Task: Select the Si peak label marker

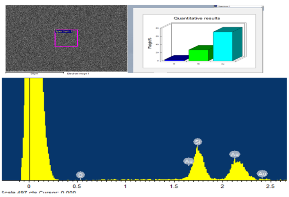Action: click(x=197, y=141)
